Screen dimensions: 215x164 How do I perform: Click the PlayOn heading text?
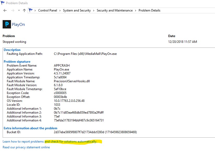(x=18, y=25)
